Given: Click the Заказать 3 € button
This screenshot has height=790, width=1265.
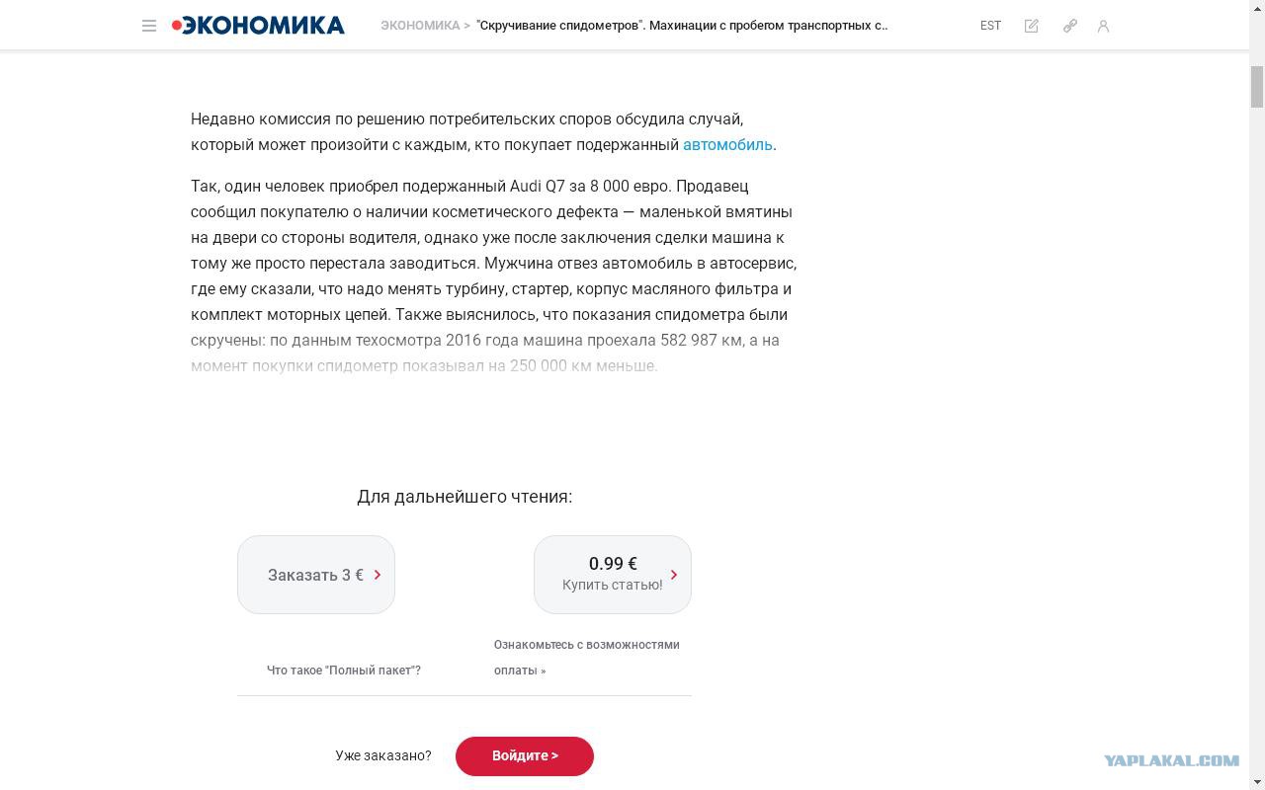Looking at the screenshot, I should (x=316, y=575).
